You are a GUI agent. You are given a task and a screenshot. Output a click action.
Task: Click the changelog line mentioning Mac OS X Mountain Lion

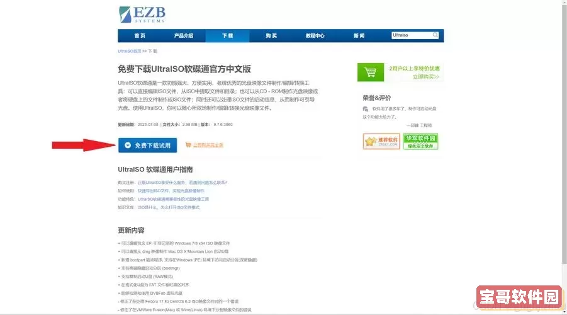tap(174, 251)
